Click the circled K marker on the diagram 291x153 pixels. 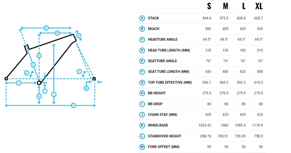(x=73, y=105)
